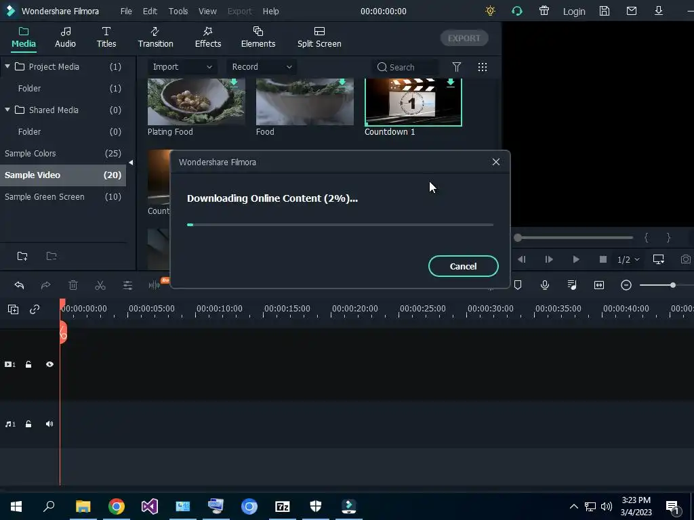Open the edit adjustments sliders icon
The height and width of the screenshot is (520, 694).
point(127,285)
